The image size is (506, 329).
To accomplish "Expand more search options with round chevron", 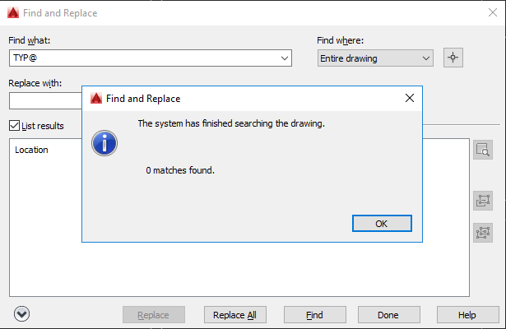I will tap(21, 313).
